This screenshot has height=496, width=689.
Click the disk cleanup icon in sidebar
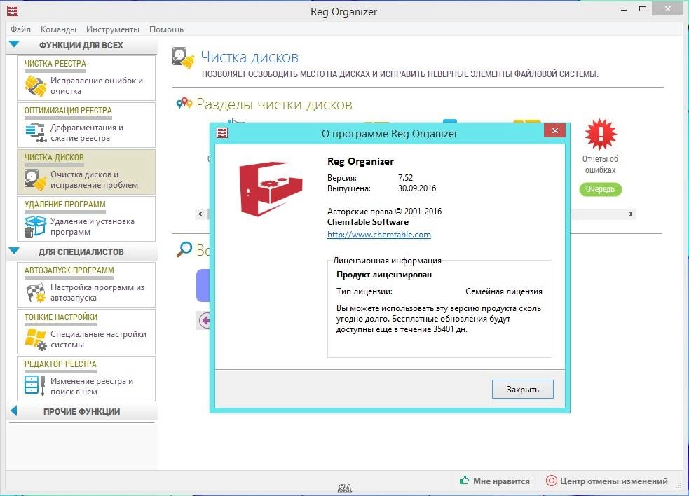[35, 179]
